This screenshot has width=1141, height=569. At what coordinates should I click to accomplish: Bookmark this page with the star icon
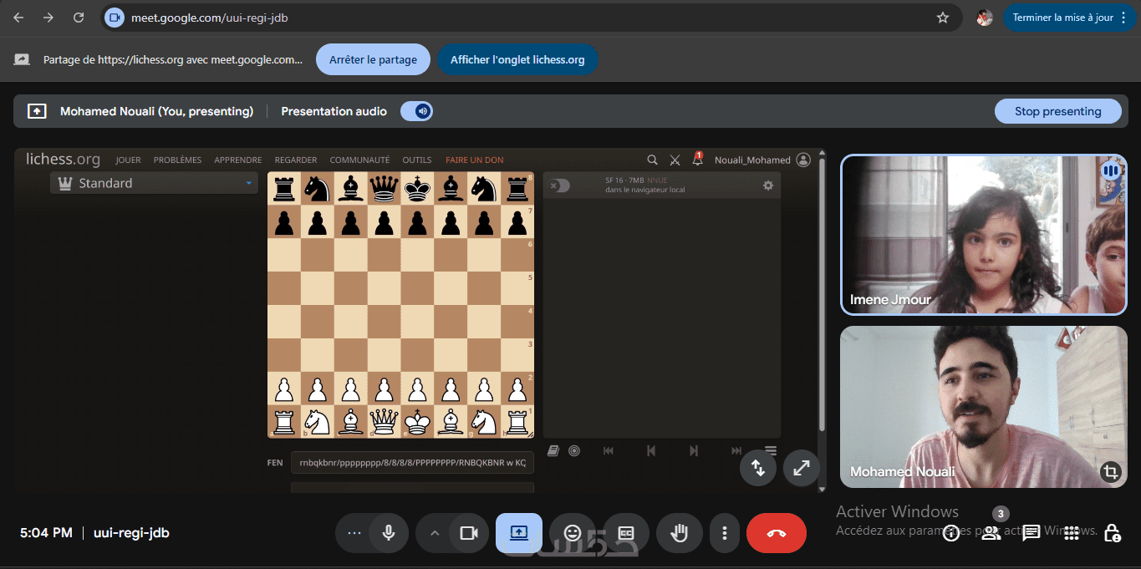(943, 18)
